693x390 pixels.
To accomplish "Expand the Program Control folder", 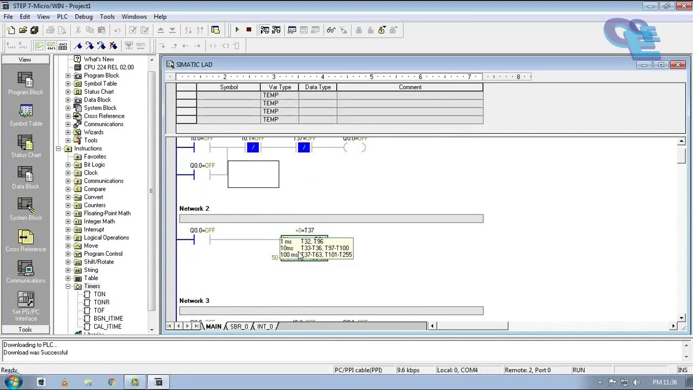I will [68, 253].
